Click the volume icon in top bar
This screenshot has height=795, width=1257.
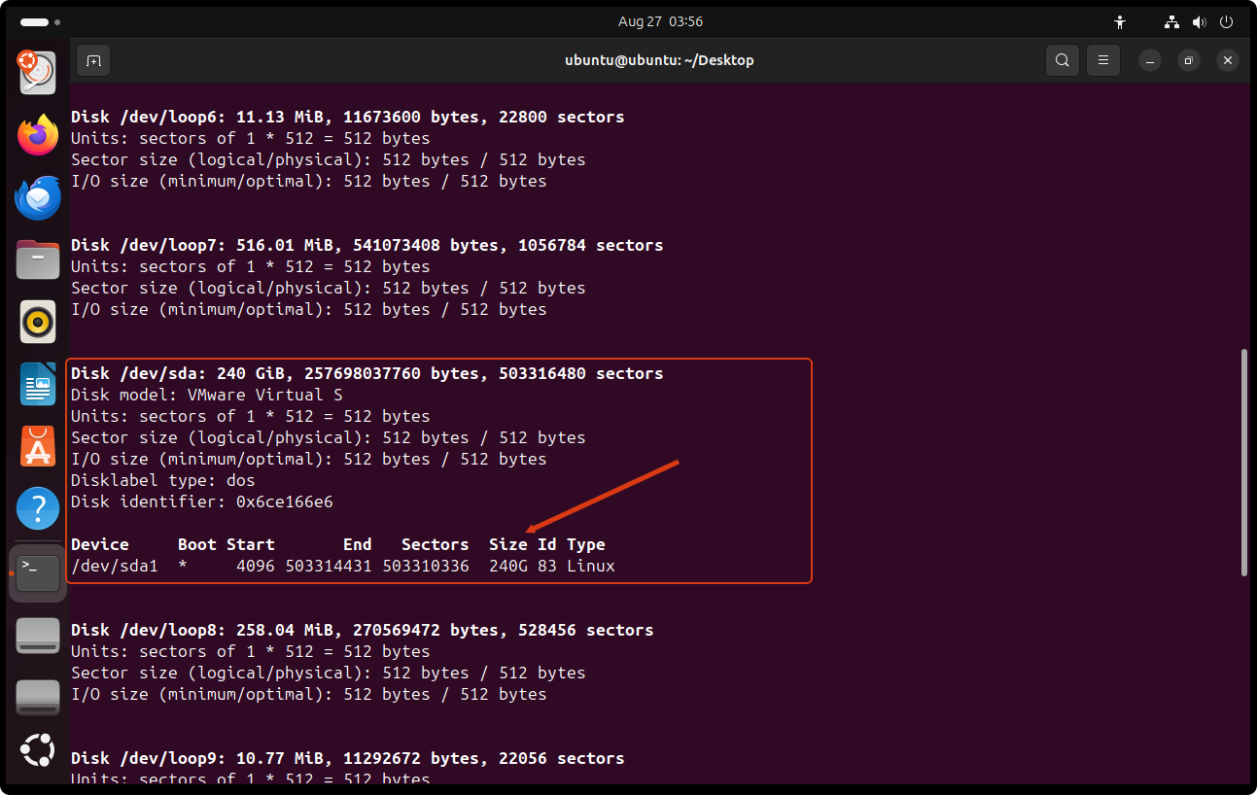[1199, 21]
